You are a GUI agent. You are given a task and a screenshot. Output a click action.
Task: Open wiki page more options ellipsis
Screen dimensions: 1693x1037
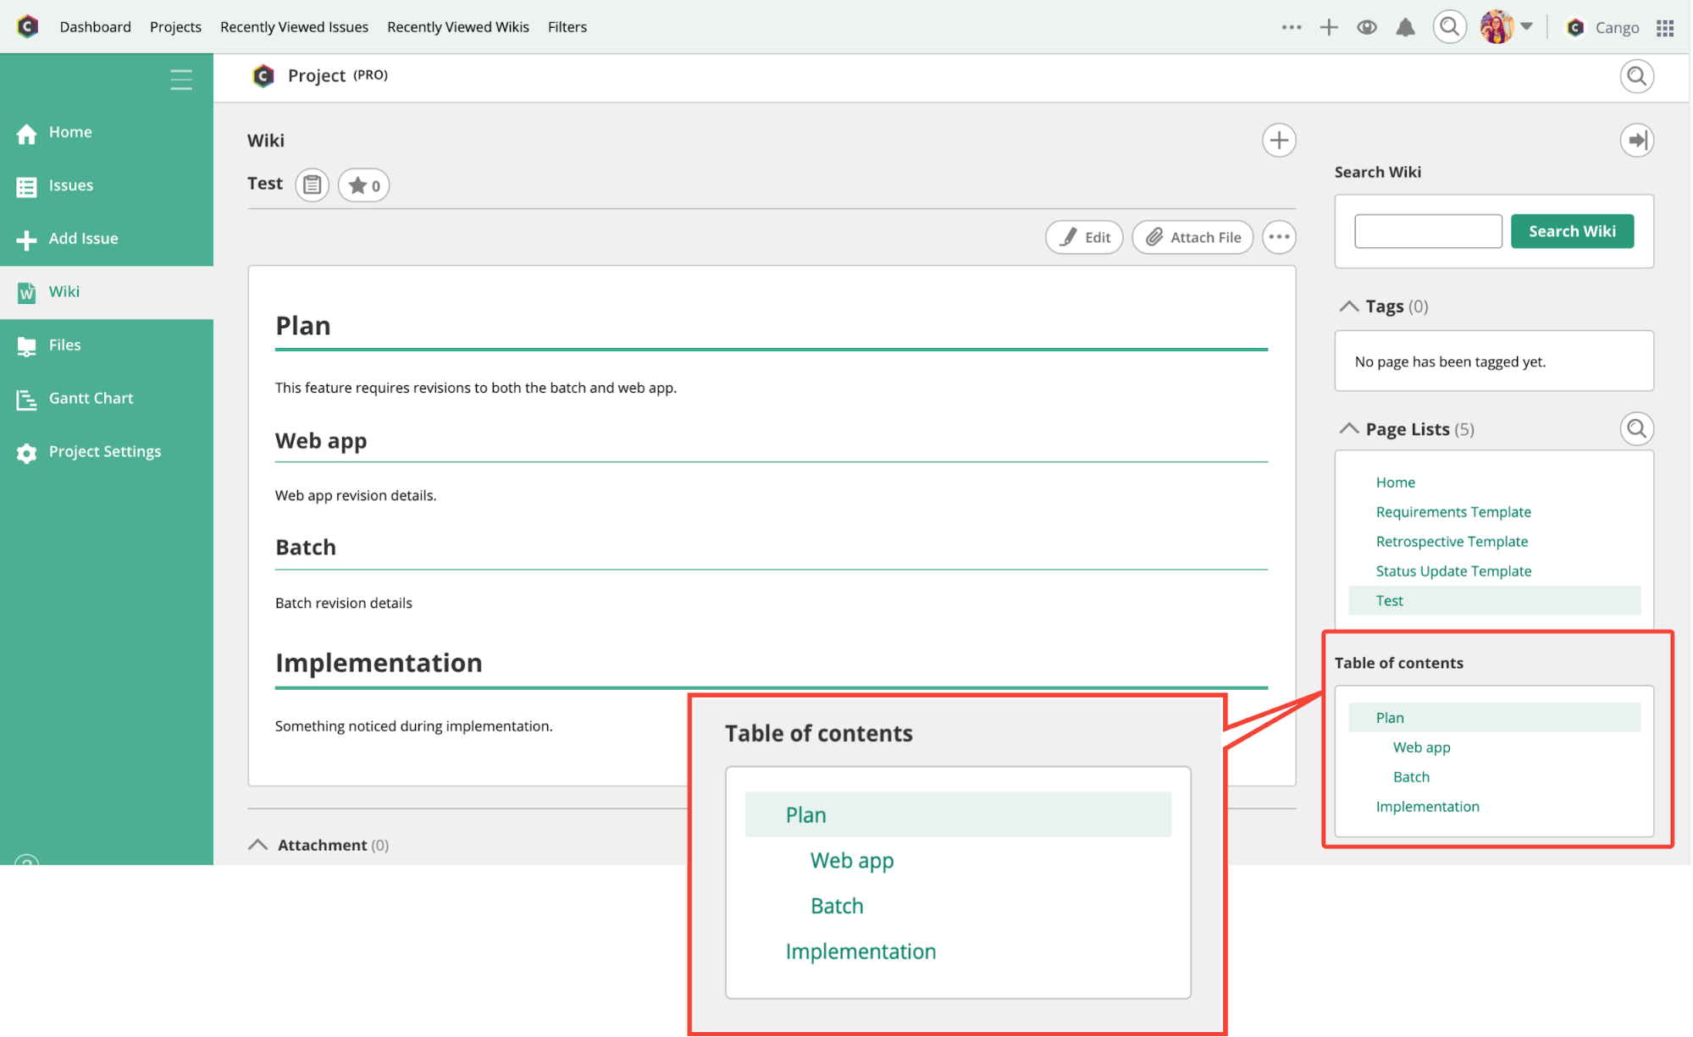(x=1279, y=237)
